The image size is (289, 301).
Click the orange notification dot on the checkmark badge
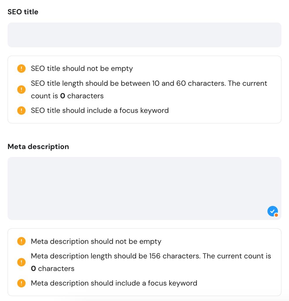click(x=277, y=215)
